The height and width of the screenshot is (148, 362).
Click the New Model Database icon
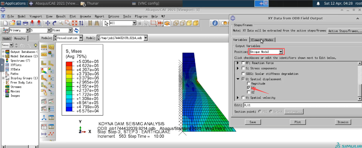coord(5,23)
